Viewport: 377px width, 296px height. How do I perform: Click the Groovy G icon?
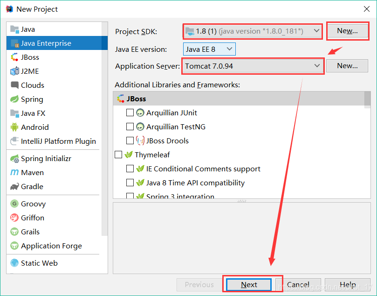[x=14, y=204]
